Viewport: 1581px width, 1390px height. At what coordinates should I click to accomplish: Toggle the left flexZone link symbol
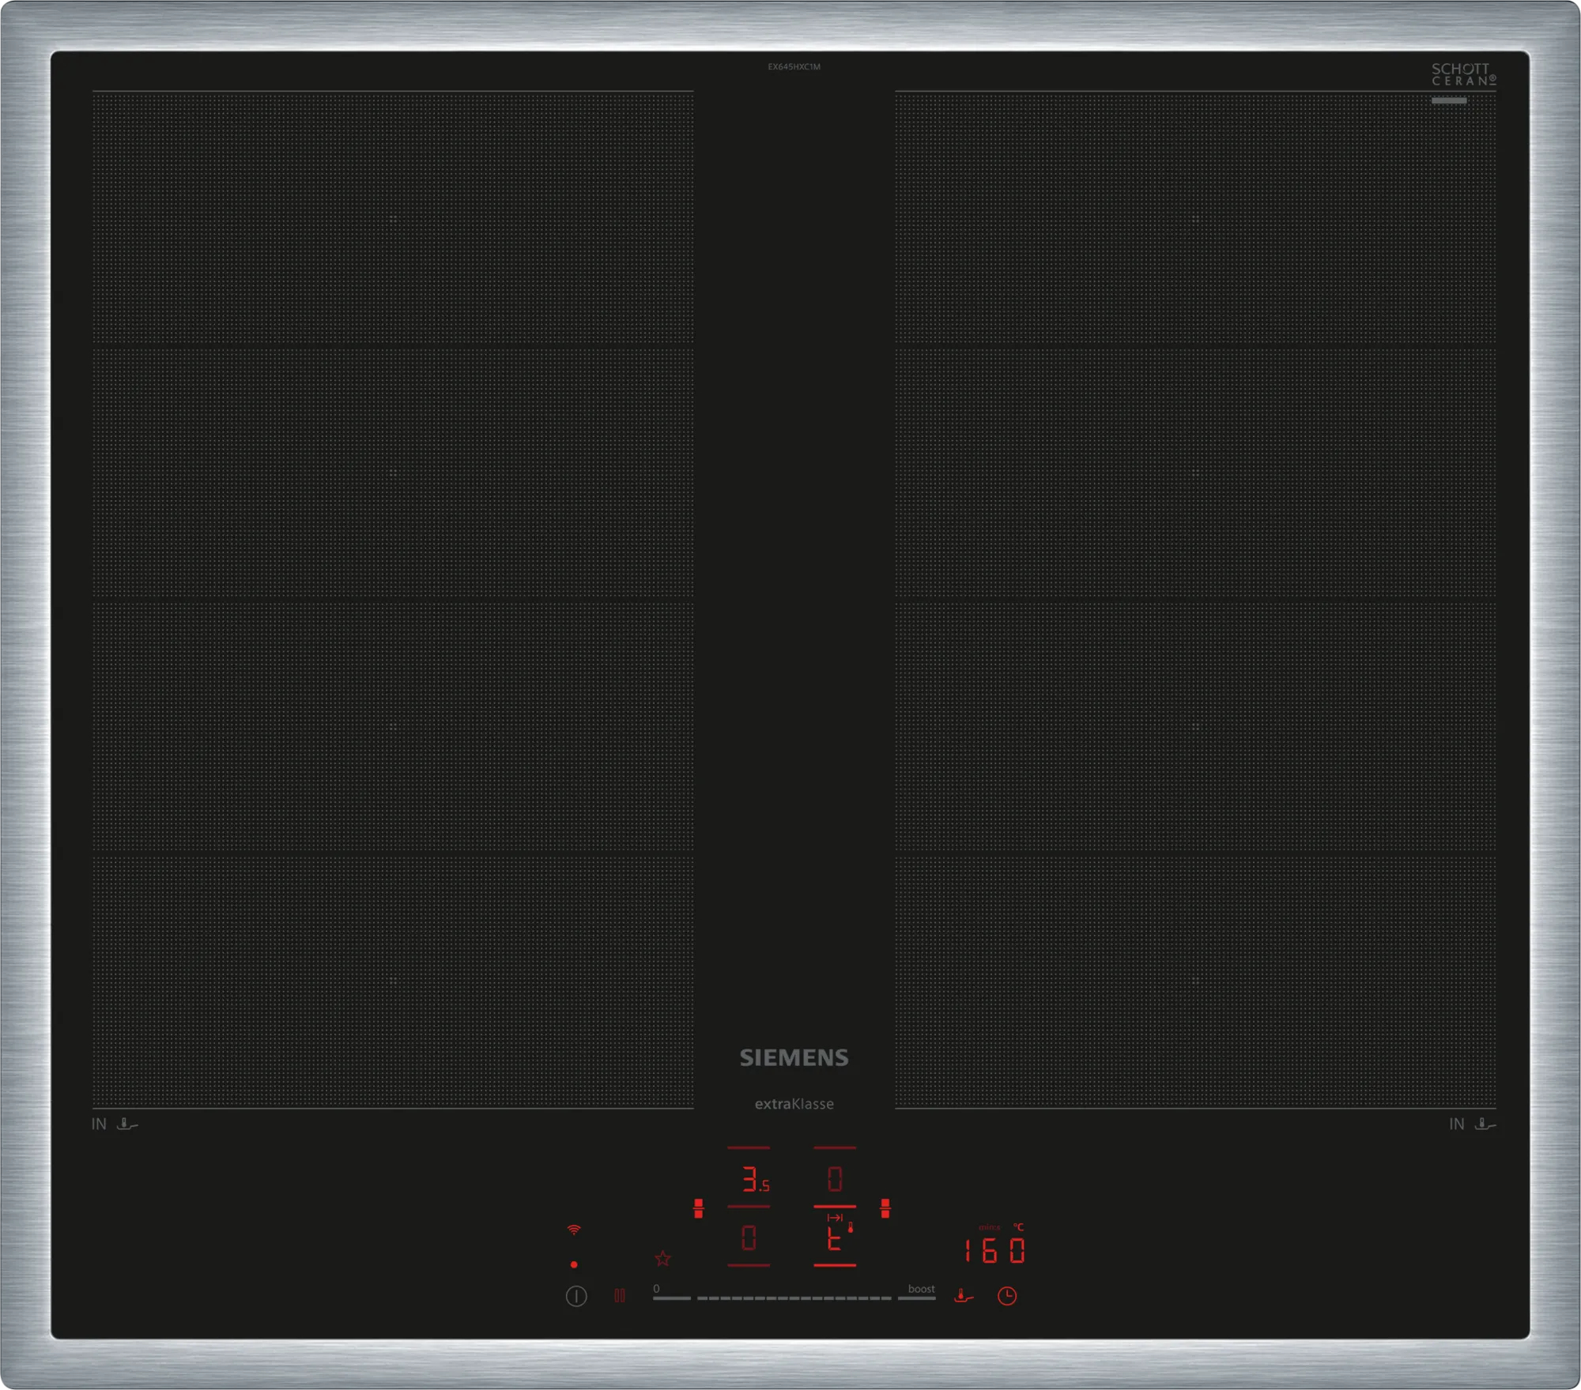[698, 1208]
